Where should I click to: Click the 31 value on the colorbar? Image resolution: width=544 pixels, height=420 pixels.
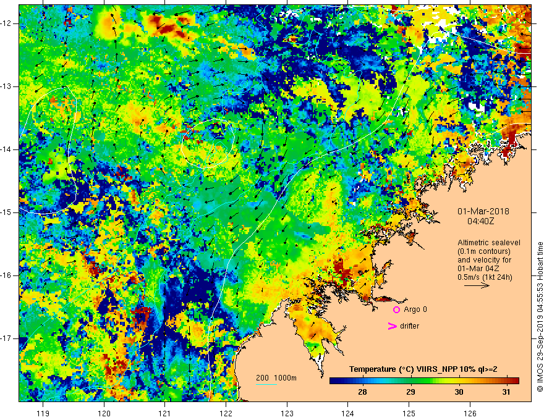pos(506,392)
